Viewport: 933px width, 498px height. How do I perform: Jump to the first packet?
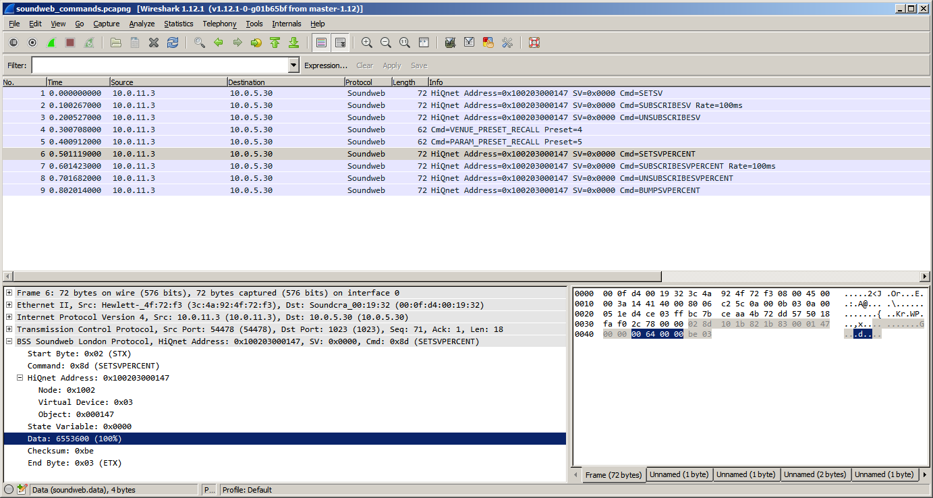pos(275,43)
